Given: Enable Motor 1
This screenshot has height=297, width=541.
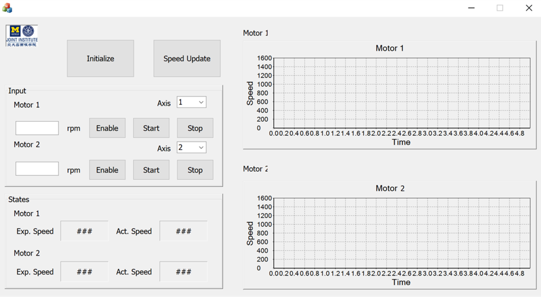Looking at the screenshot, I should pyautogui.click(x=107, y=128).
